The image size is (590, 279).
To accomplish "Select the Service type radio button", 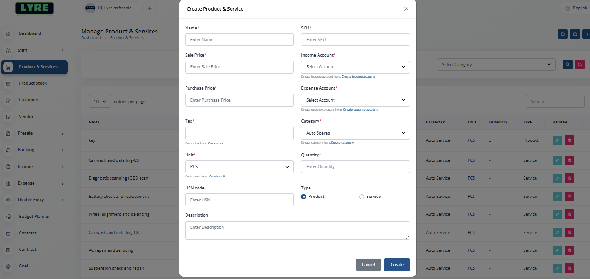I will click(x=361, y=196).
